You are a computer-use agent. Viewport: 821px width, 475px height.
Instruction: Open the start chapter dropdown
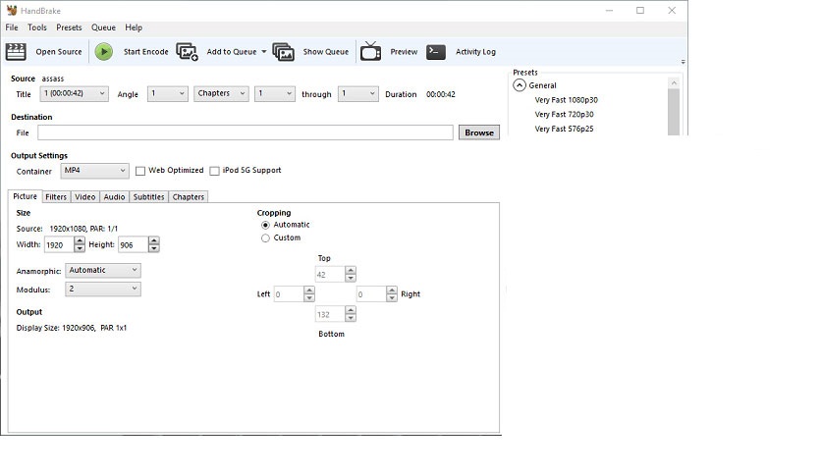(275, 93)
